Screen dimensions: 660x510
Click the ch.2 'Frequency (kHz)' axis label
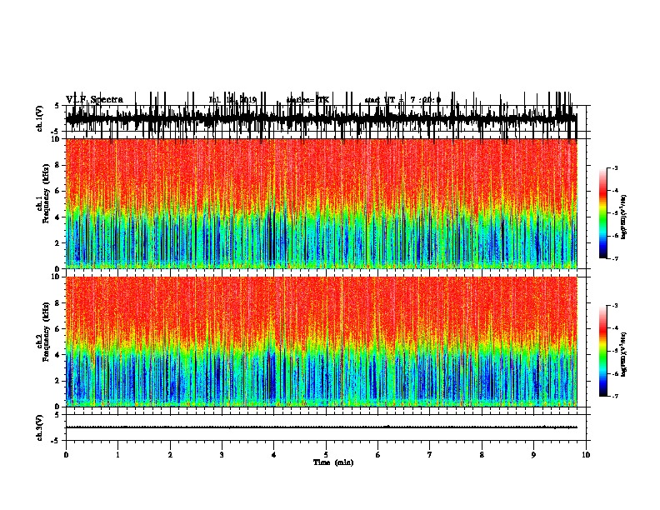point(46,332)
